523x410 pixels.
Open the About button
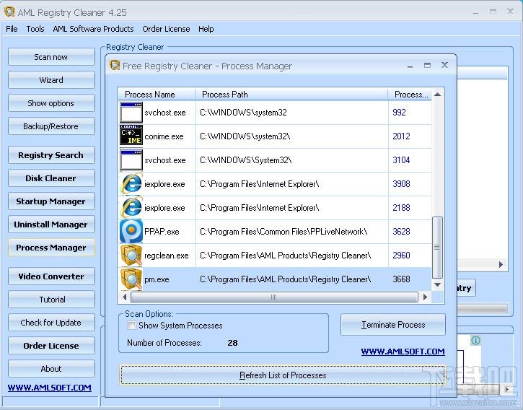[x=51, y=369]
